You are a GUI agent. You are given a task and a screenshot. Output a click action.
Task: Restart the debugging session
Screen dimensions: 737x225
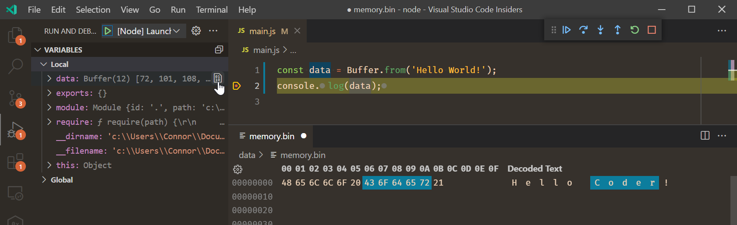[634, 30]
